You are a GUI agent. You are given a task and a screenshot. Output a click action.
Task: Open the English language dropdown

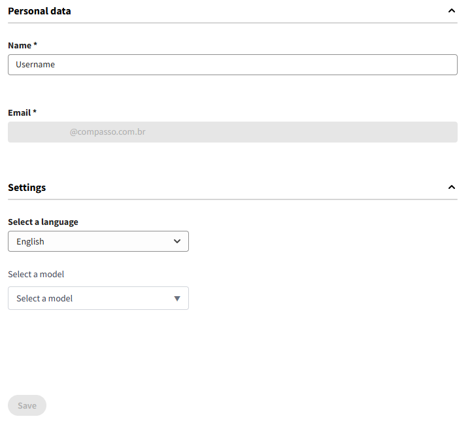pos(98,241)
